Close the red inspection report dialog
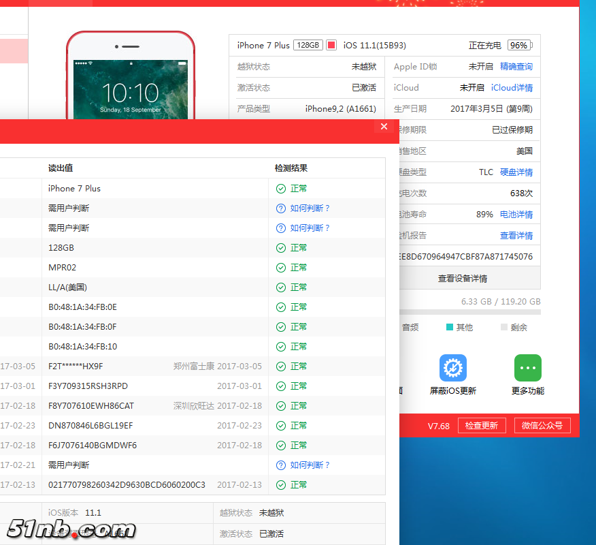The width and height of the screenshot is (596, 545). [384, 127]
